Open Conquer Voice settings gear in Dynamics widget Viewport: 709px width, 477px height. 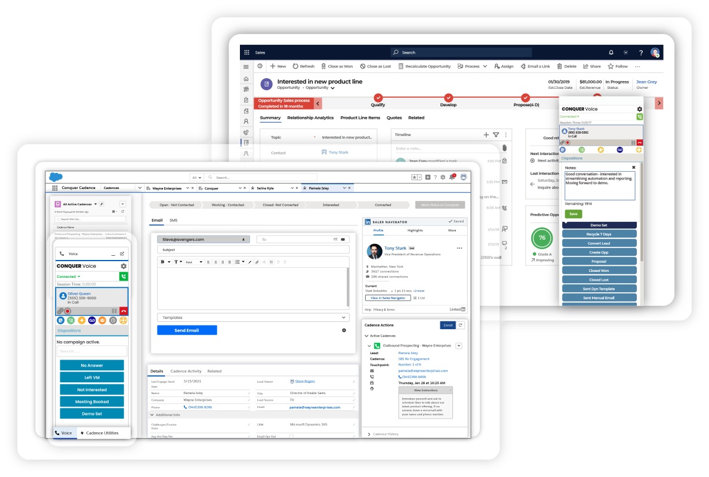[639, 109]
